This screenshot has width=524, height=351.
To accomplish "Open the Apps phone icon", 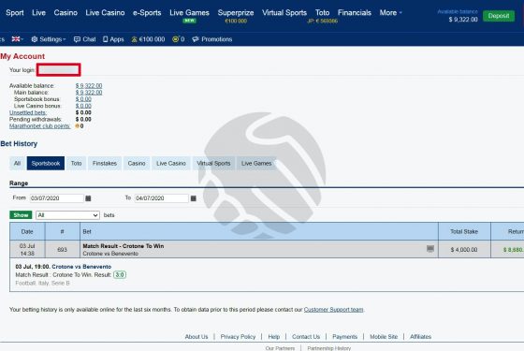I will coord(105,39).
